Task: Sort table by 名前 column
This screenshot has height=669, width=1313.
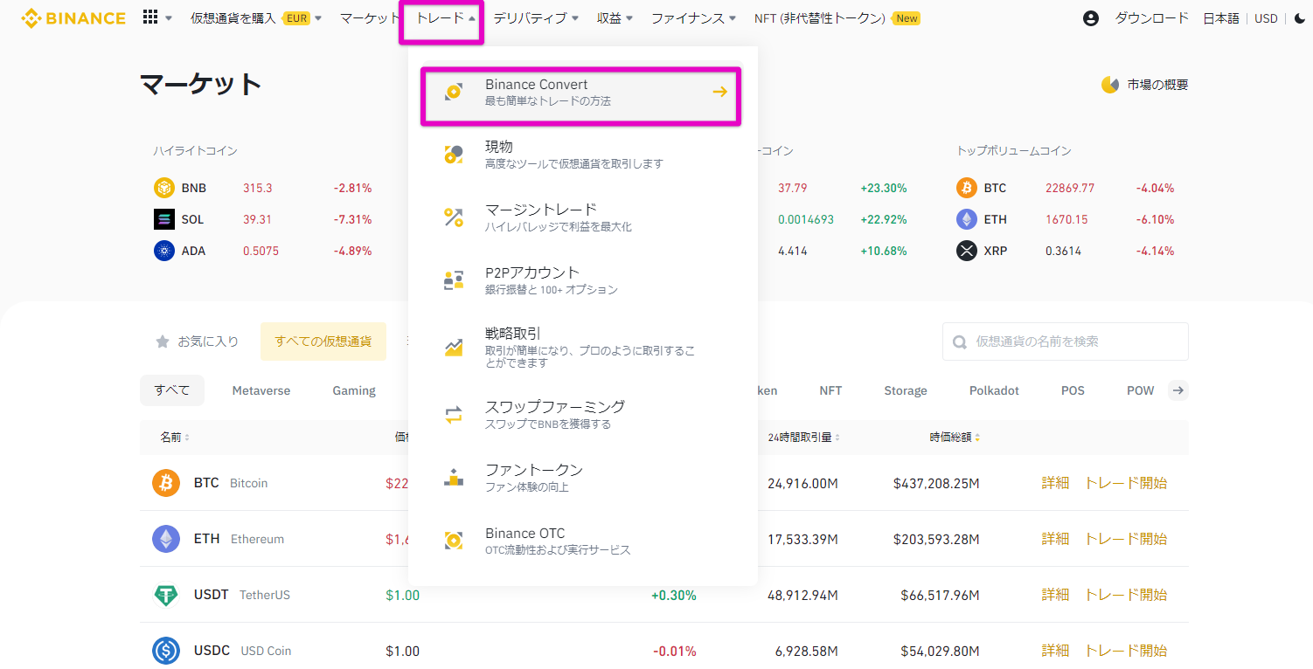Action: [175, 437]
